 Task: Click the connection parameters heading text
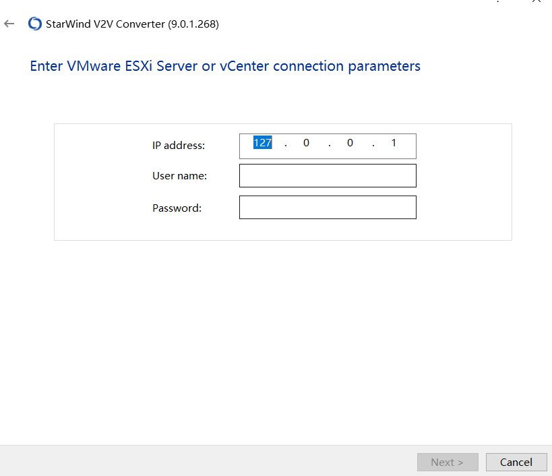click(225, 66)
